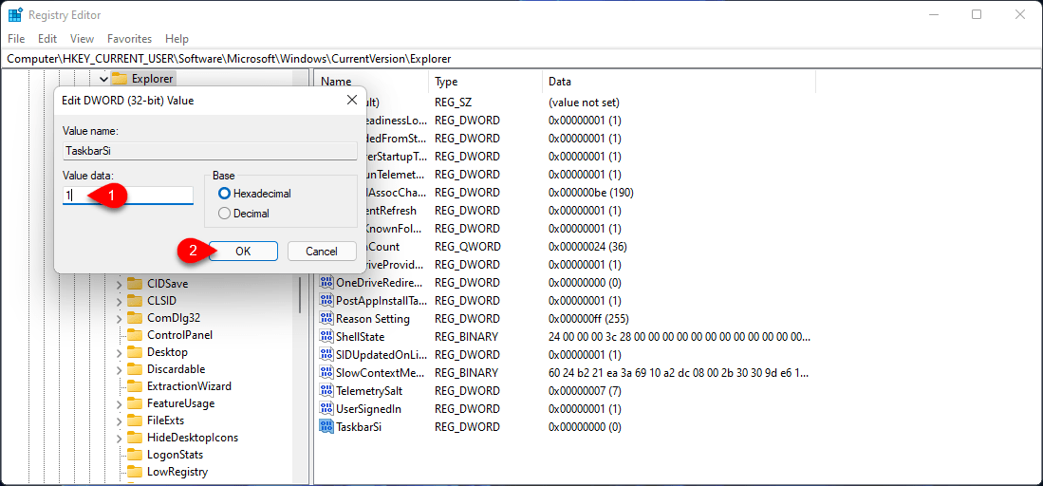Open the View menu
1043x486 pixels.
point(82,39)
